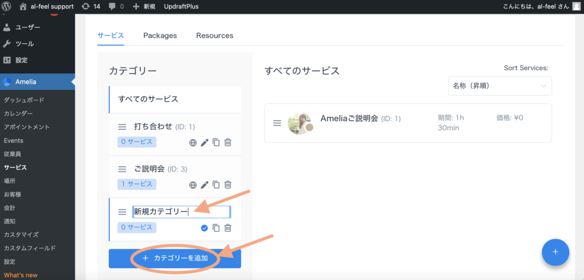This screenshot has width=584, height=280.
Task: Delete the new category using trash icon
Action: point(228,228)
